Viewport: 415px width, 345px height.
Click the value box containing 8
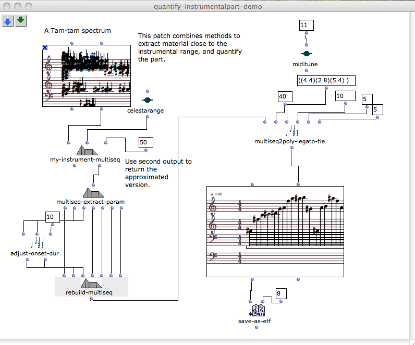(x=281, y=293)
